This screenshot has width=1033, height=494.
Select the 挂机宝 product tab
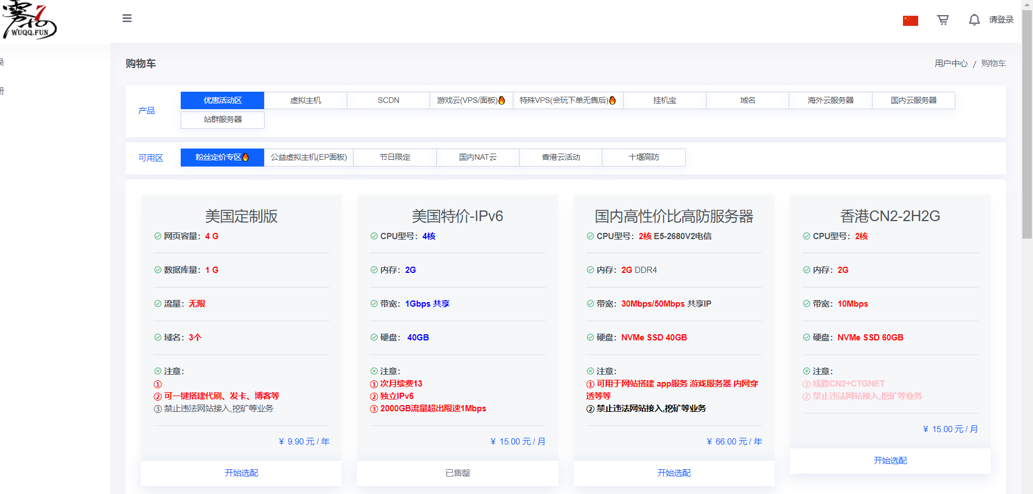(x=665, y=100)
